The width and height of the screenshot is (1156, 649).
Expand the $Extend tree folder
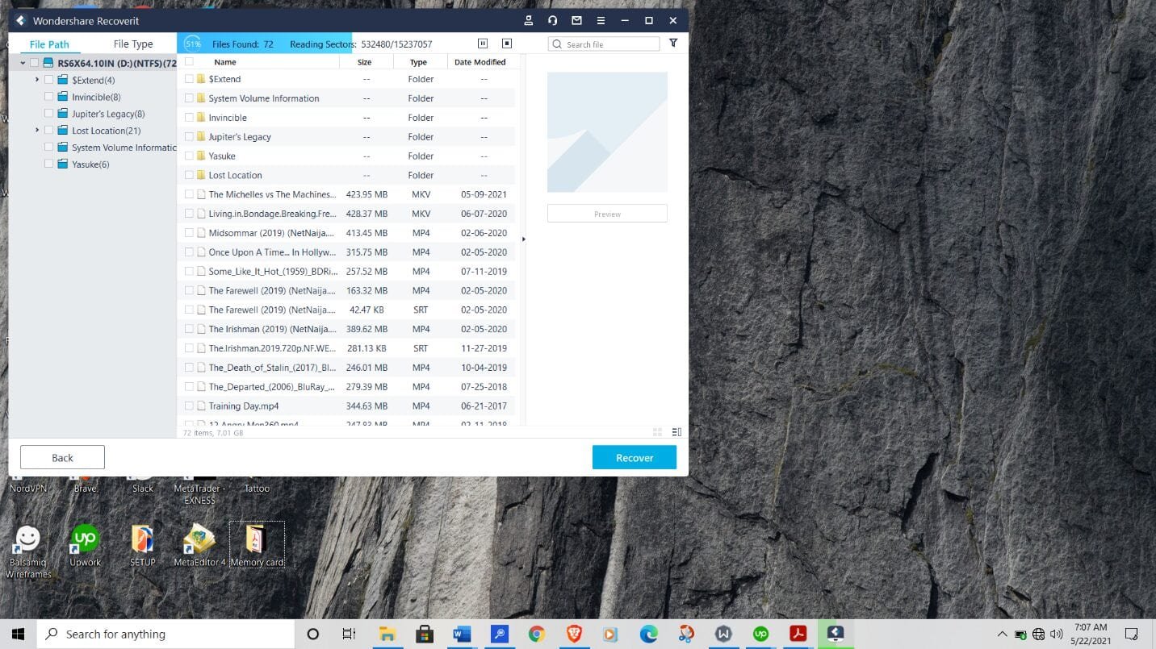37,80
